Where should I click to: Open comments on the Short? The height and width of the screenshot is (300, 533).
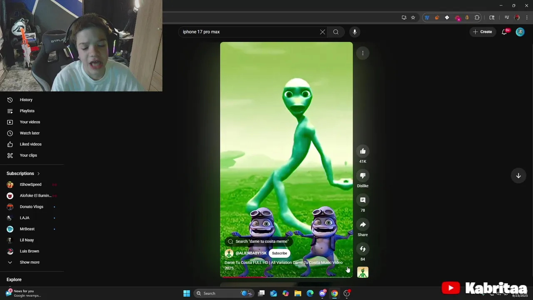(363, 200)
